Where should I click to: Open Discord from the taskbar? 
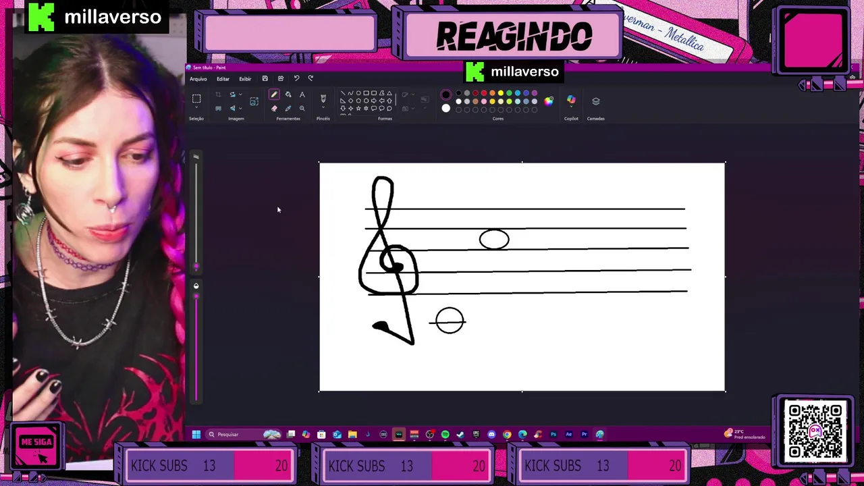[491, 434]
